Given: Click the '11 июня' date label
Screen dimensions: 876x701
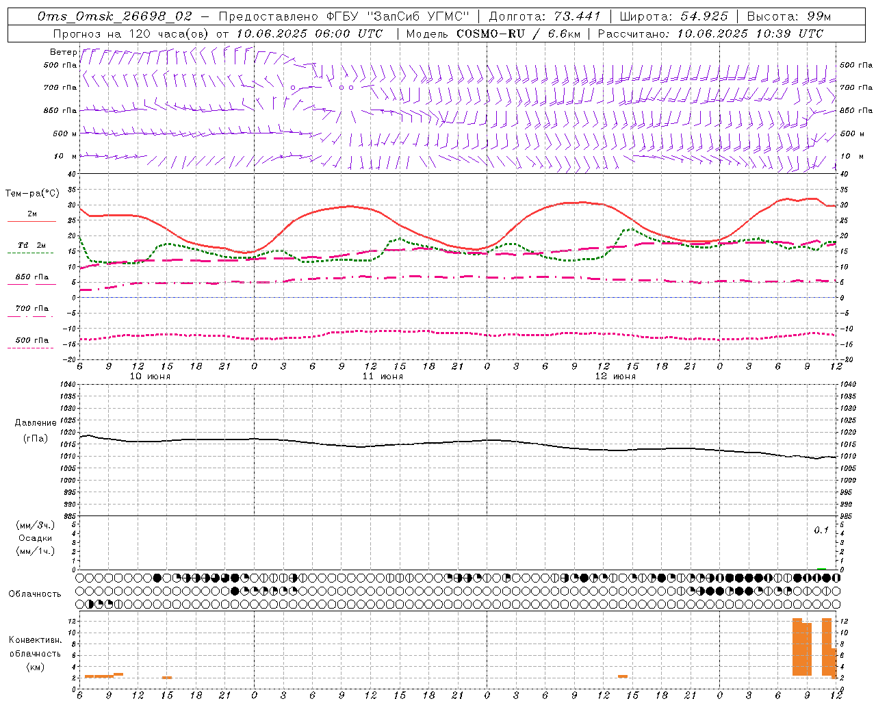Looking at the screenshot, I should (x=383, y=376).
